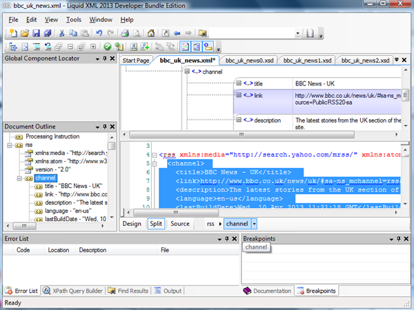
Task: Switch to Source view
Action: pyautogui.click(x=180, y=223)
